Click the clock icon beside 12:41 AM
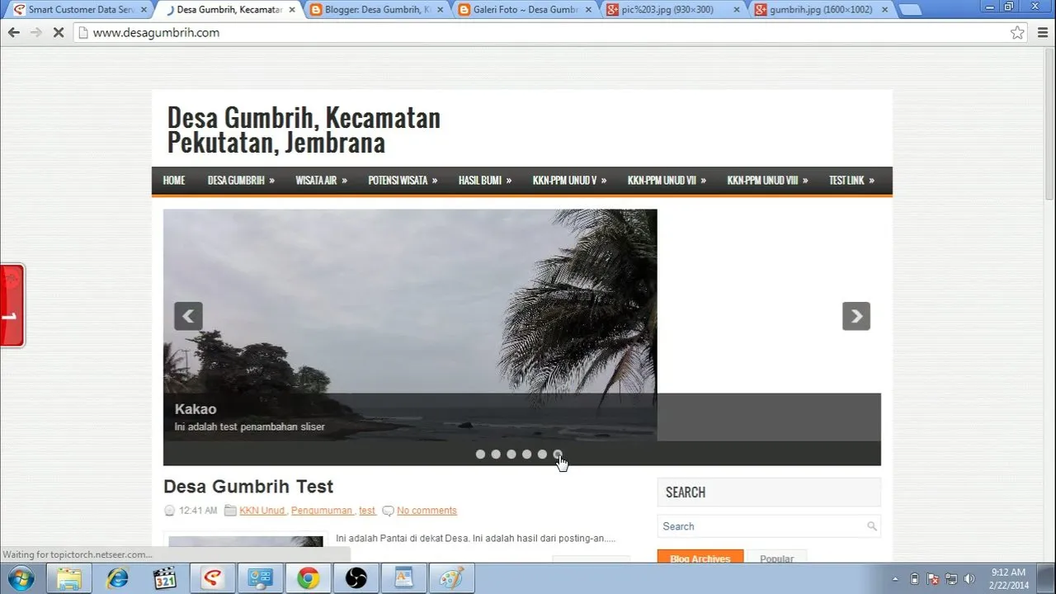 point(170,511)
